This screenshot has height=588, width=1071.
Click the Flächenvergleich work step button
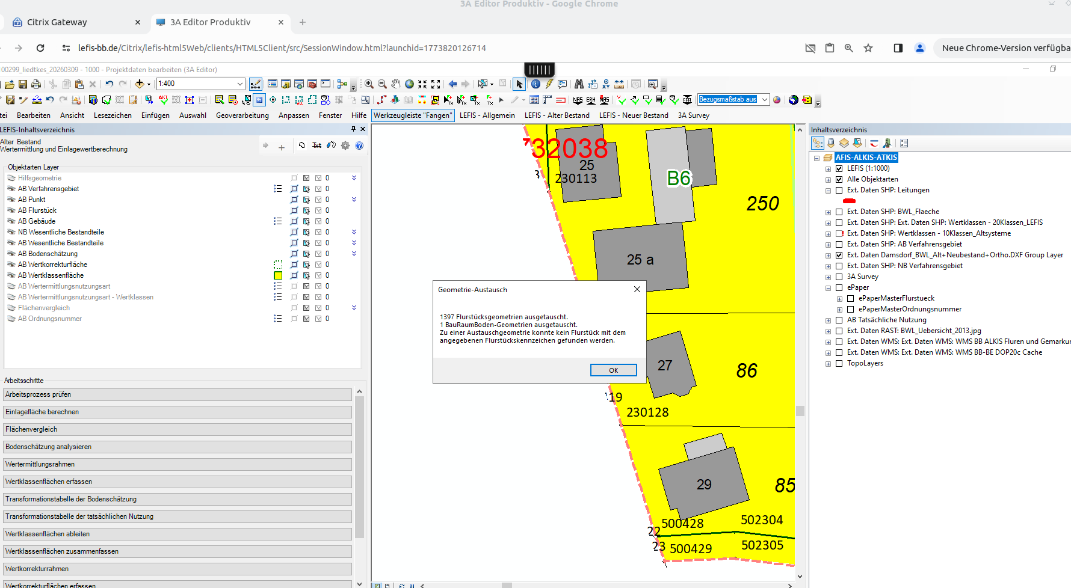177,429
